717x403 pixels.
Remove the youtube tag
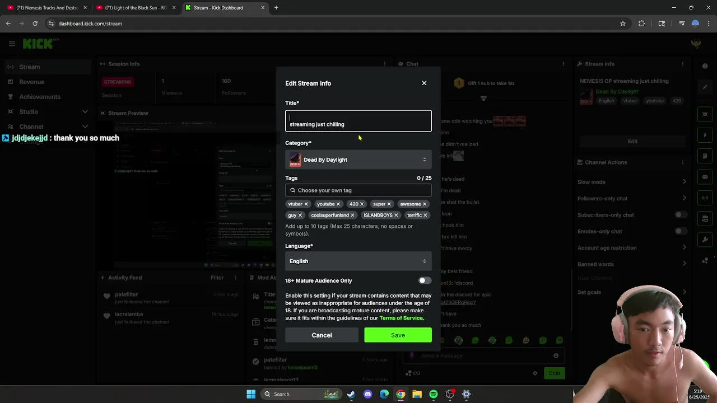coord(338,204)
